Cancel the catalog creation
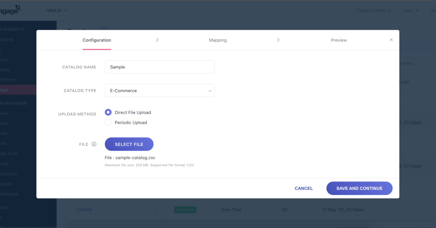This screenshot has height=228, width=436. [304, 188]
